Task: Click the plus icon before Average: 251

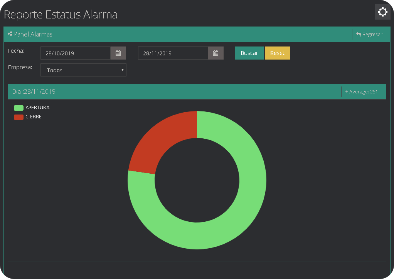Action: pos(346,91)
